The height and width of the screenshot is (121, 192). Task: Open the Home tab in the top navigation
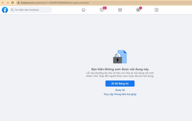click(83, 10)
